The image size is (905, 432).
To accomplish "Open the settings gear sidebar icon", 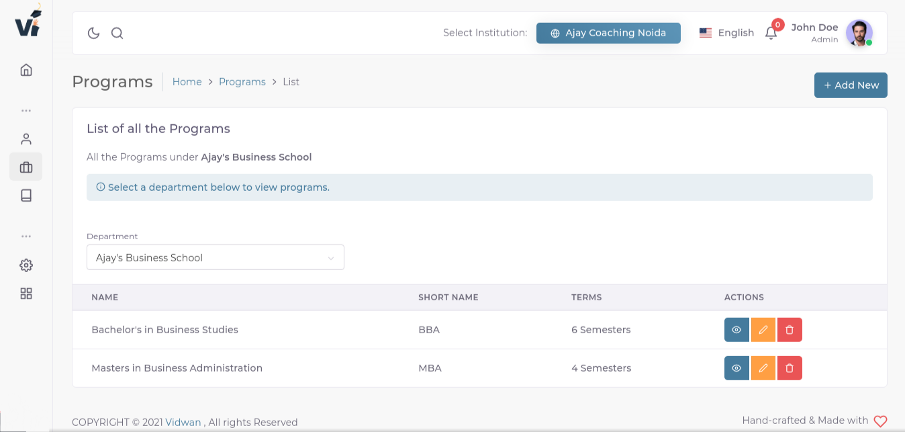I will tap(26, 265).
